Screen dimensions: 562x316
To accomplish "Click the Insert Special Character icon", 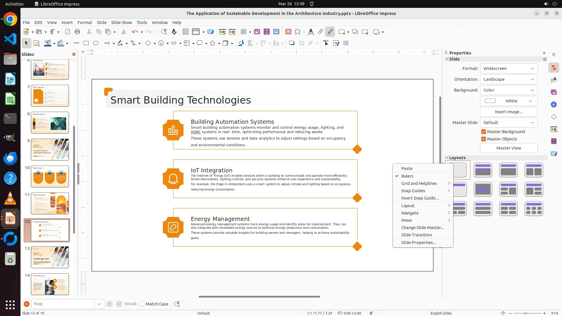I will click(x=297, y=32).
